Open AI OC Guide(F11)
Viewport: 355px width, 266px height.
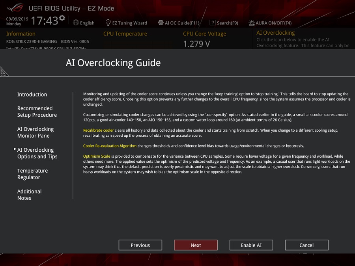pyautogui.click(x=182, y=23)
